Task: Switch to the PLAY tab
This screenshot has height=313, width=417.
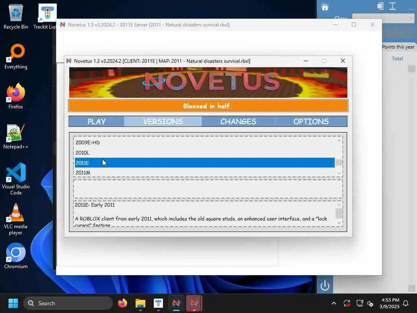Action: pos(97,121)
